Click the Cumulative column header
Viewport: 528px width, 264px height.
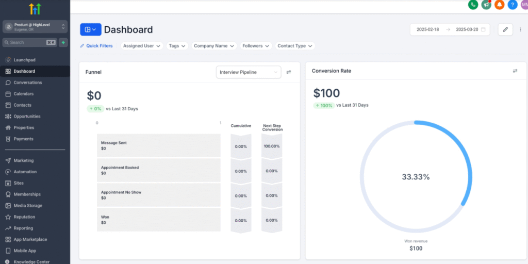[241, 126]
